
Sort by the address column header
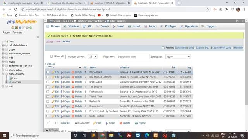(124, 68)
